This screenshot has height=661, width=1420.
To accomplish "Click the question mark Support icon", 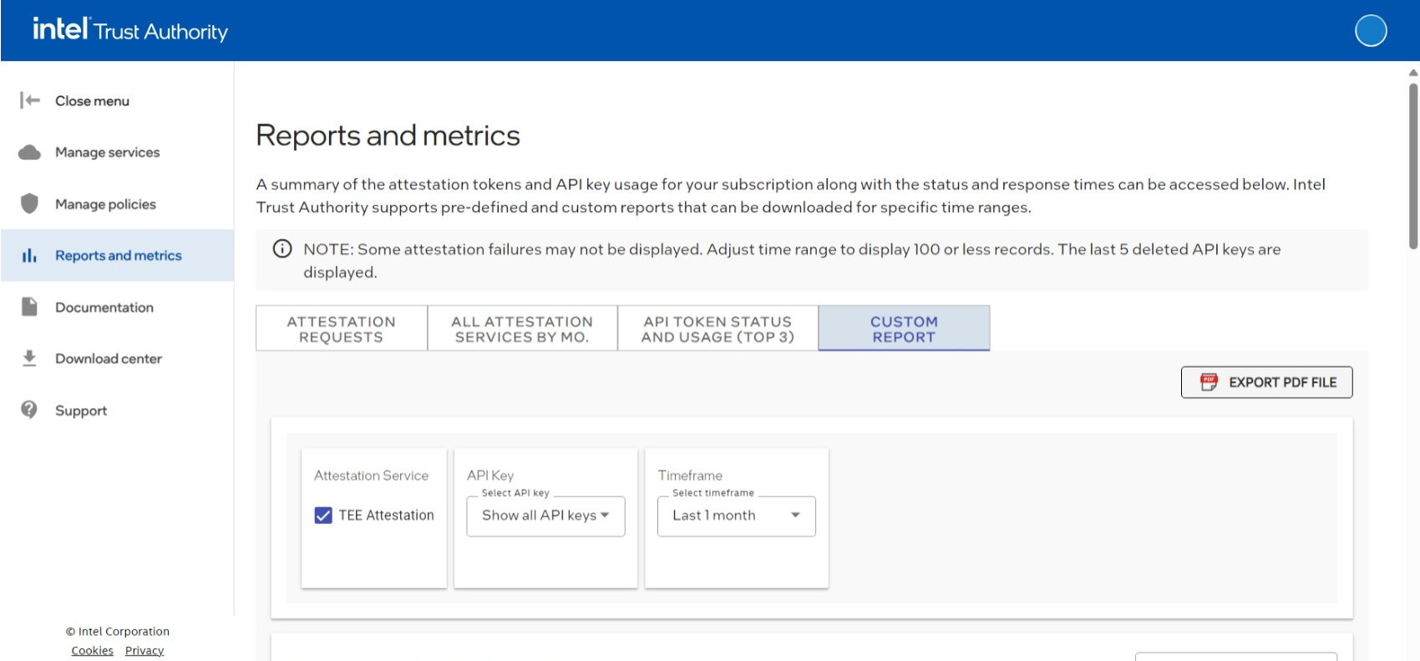I will click(x=29, y=409).
